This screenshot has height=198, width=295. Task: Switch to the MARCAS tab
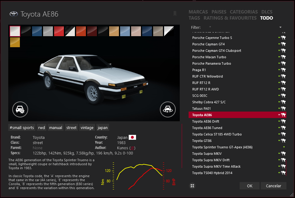pos(198,12)
